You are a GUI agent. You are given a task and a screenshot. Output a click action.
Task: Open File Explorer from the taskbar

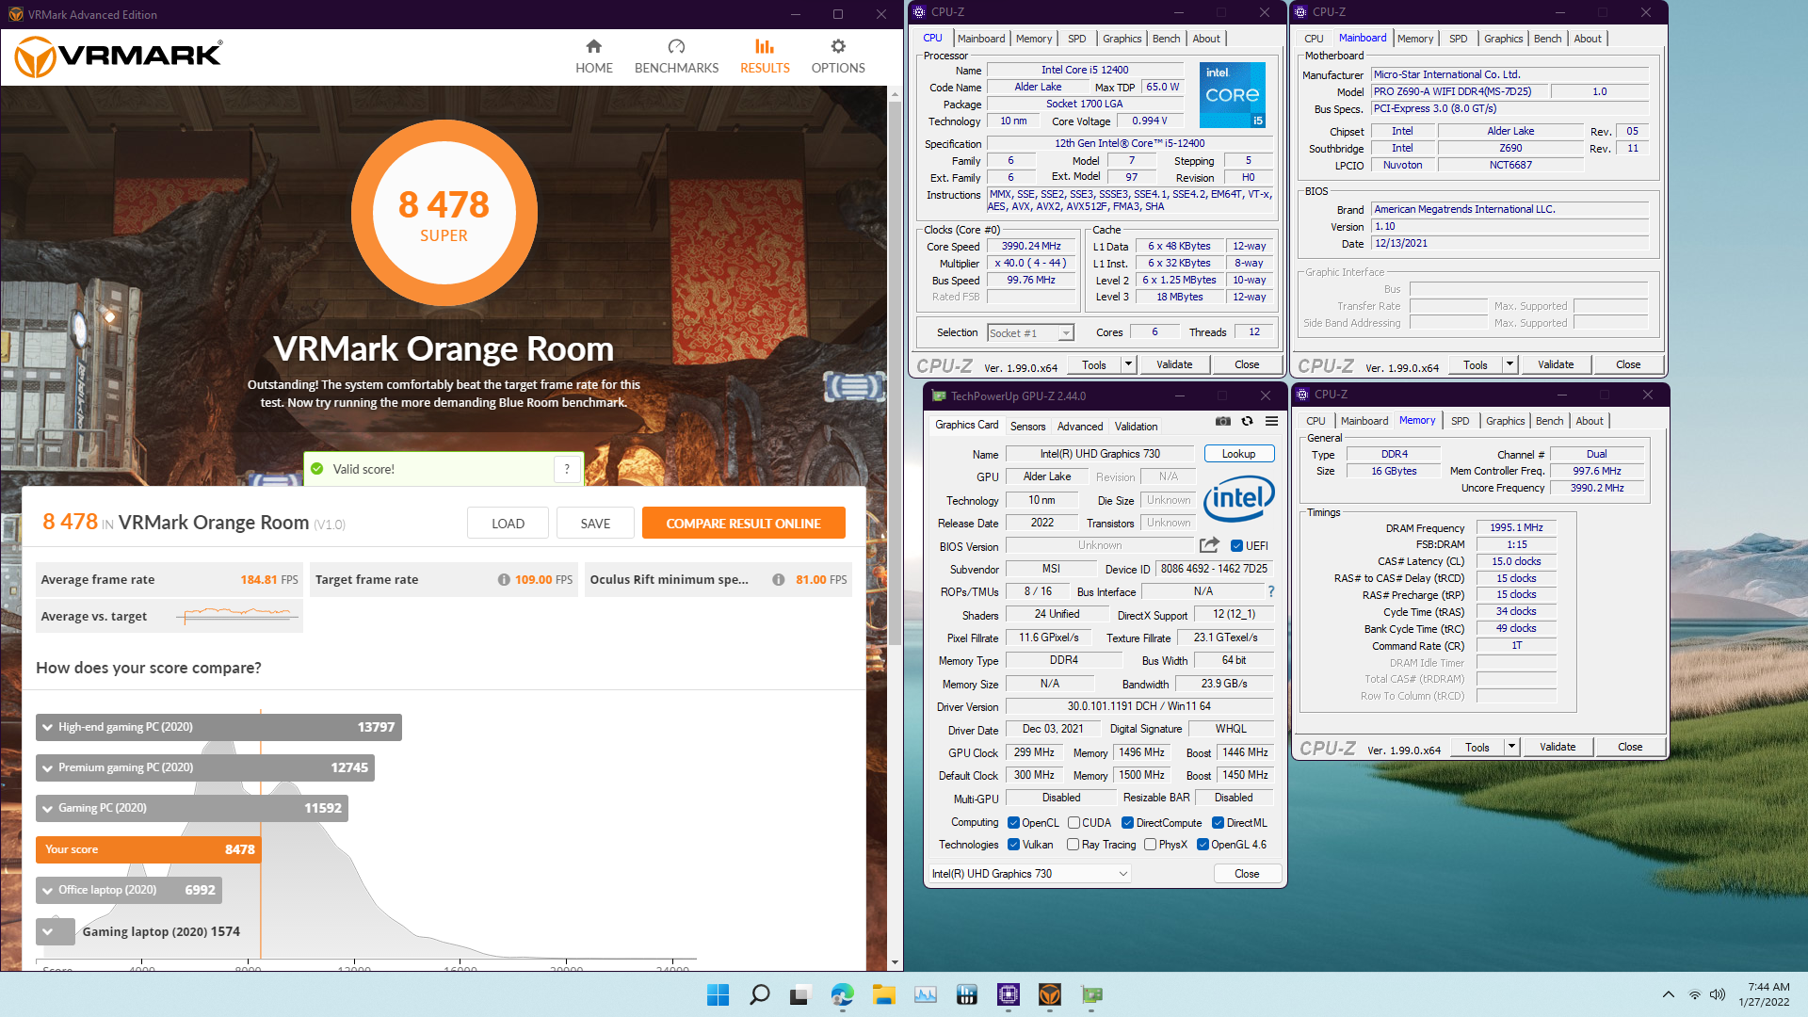(x=883, y=994)
